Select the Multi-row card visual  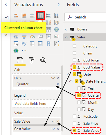click(x=48, y=37)
